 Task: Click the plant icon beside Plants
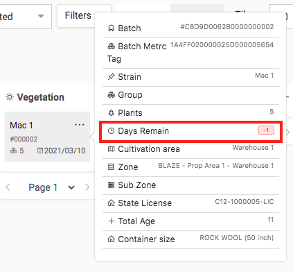[x=111, y=113]
